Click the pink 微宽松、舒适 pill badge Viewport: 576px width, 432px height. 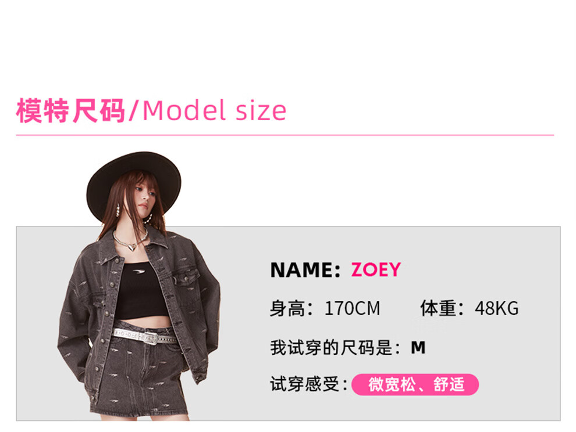(x=415, y=385)
